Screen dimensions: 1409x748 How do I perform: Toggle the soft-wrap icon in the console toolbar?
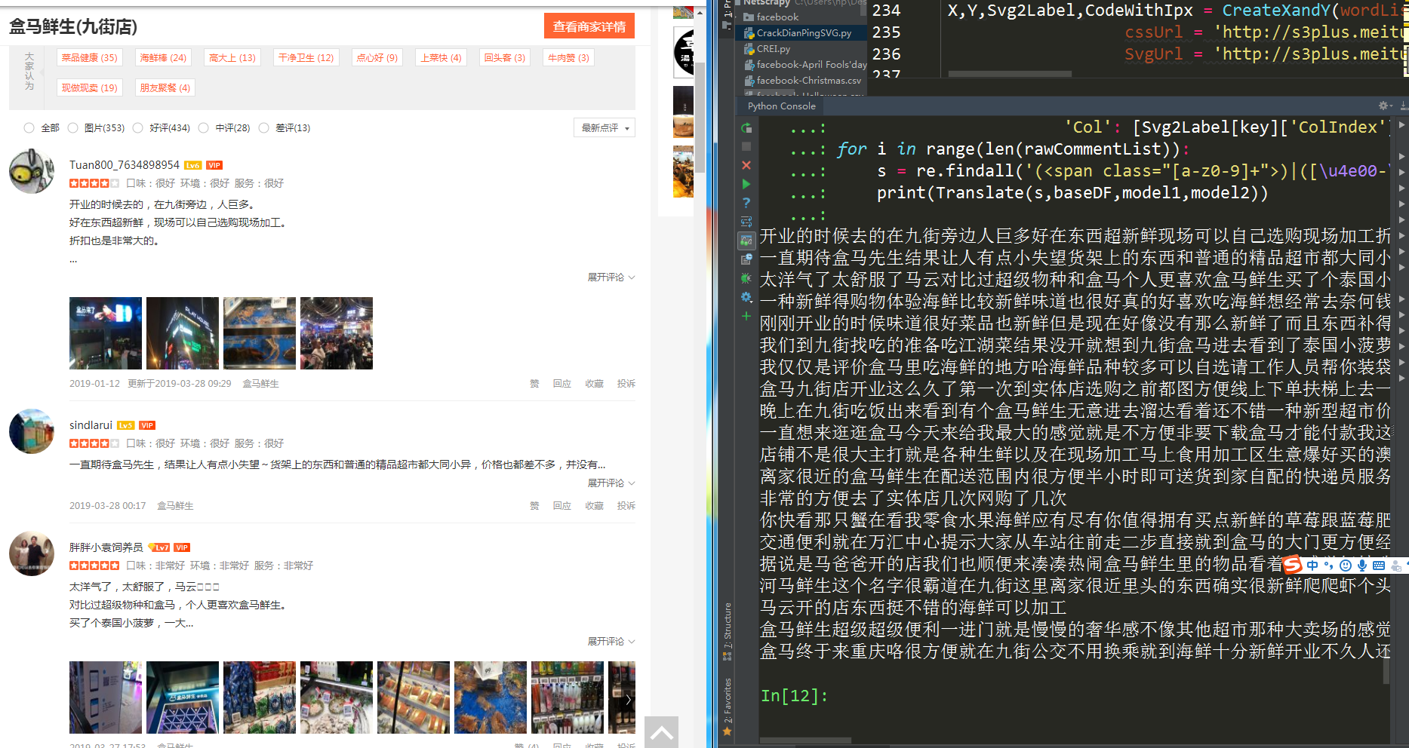click(746, 222)
